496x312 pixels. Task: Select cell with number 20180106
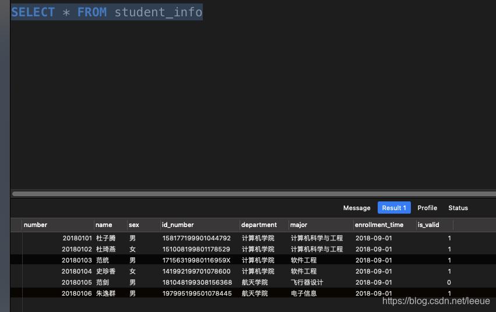pyautogui.click(x=77, y=293)
